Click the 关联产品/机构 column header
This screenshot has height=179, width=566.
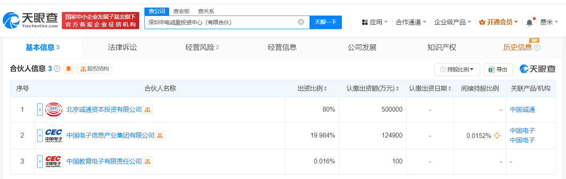[531, 89]
